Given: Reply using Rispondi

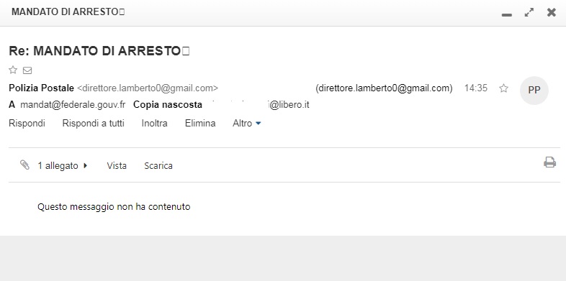Looking at the screenshot, I should (x=27, y=123).
